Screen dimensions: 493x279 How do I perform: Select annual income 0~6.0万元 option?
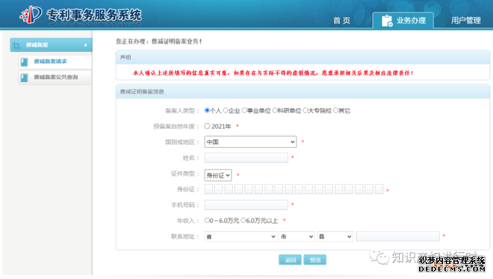coord(207,220)
